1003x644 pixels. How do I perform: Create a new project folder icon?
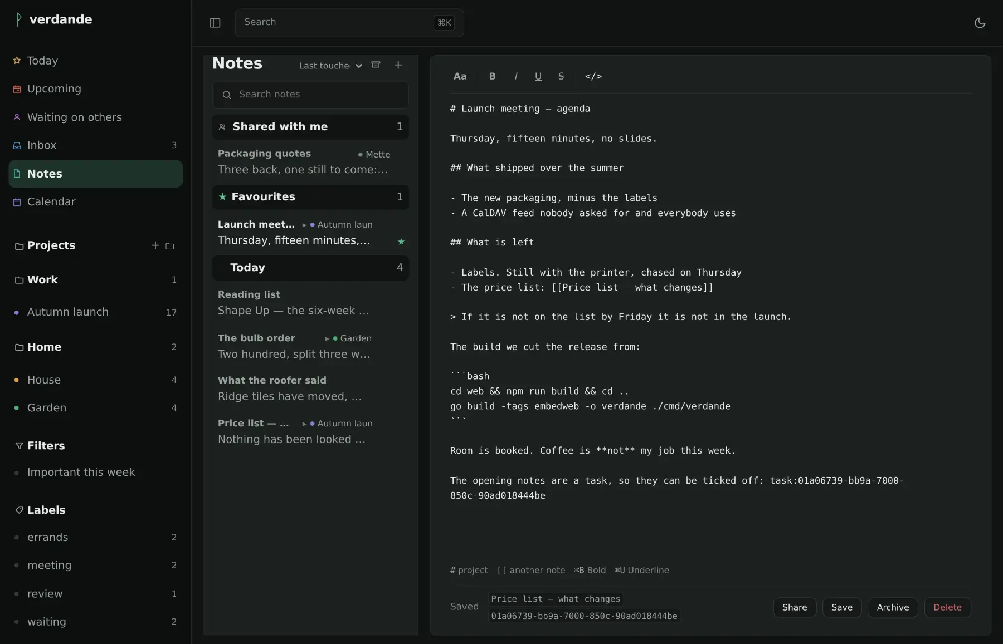(170, 246)
